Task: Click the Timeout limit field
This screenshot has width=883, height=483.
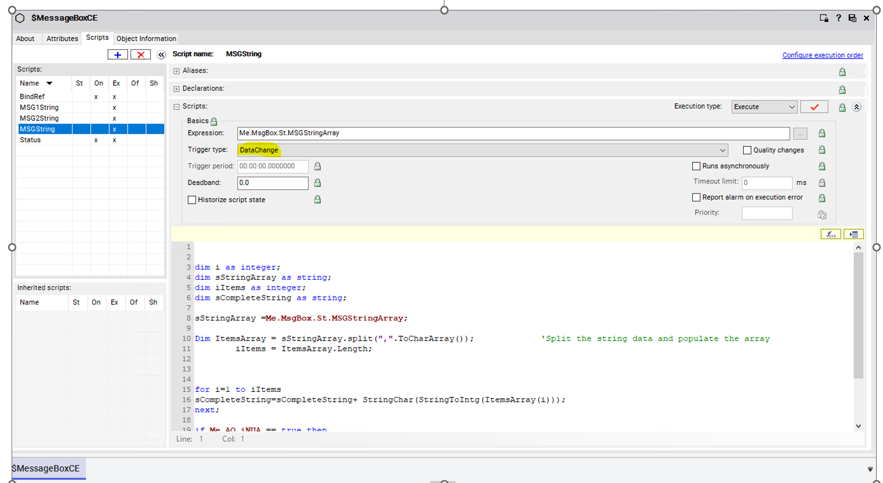Action: (767, 183)
